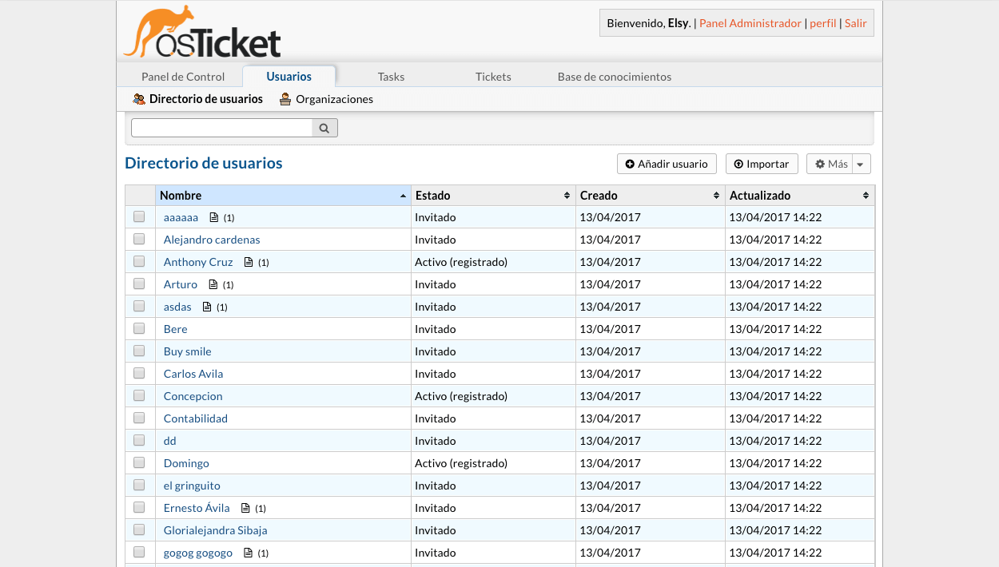Open the Organizaciones section
The image size is (999, 567).
click(x=326, y=100)
